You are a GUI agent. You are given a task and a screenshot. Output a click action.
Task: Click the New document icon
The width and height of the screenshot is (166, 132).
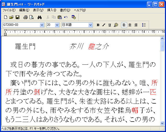point(5,17)
